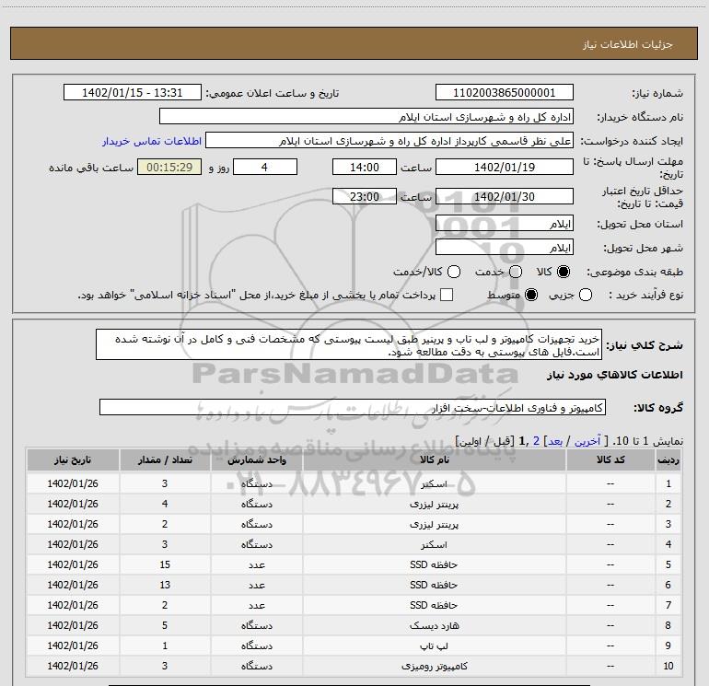The height and width of the screenshot is (686, 709).
Task: Open the اطلاعات تماس خریدار link
Action: 152,141
